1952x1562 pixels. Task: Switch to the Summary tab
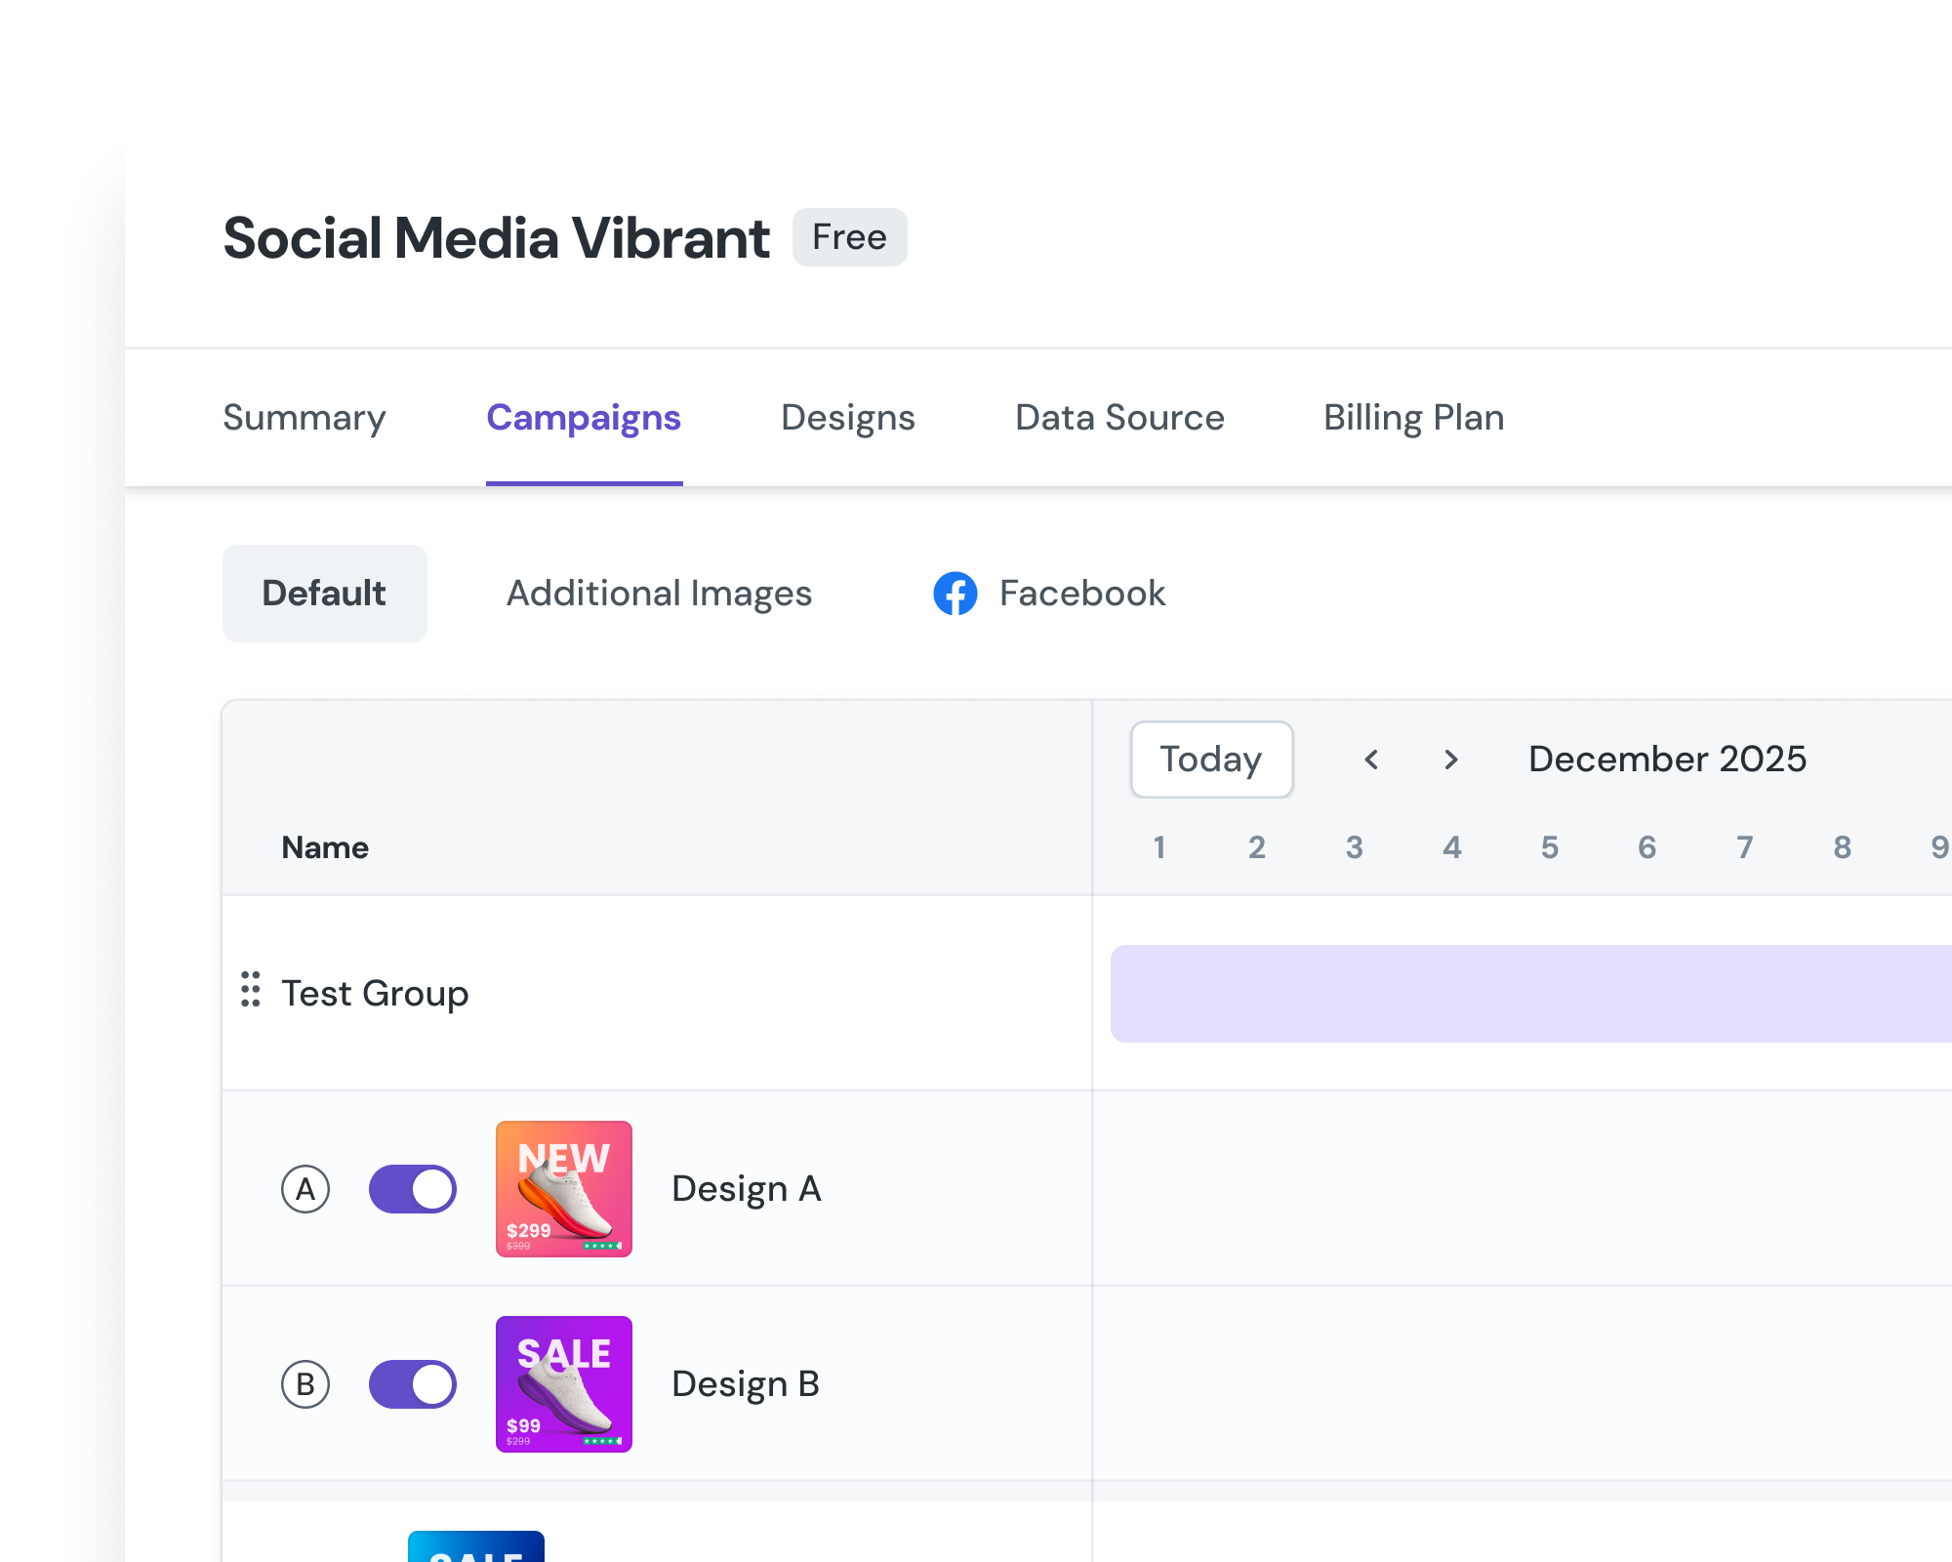click(304, 418)
